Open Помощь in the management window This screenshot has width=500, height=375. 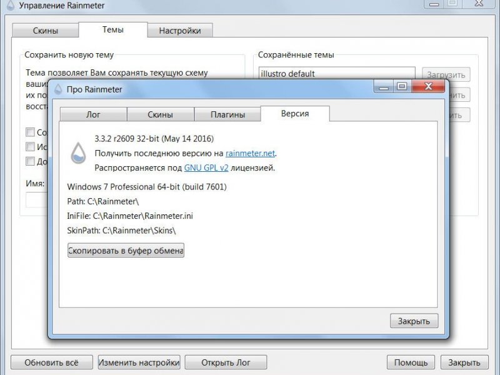(411, 362)
